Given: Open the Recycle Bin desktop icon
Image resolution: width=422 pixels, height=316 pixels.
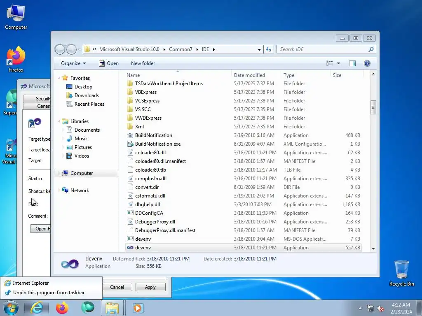Looking at the screenshot, I should click(401, 273).
